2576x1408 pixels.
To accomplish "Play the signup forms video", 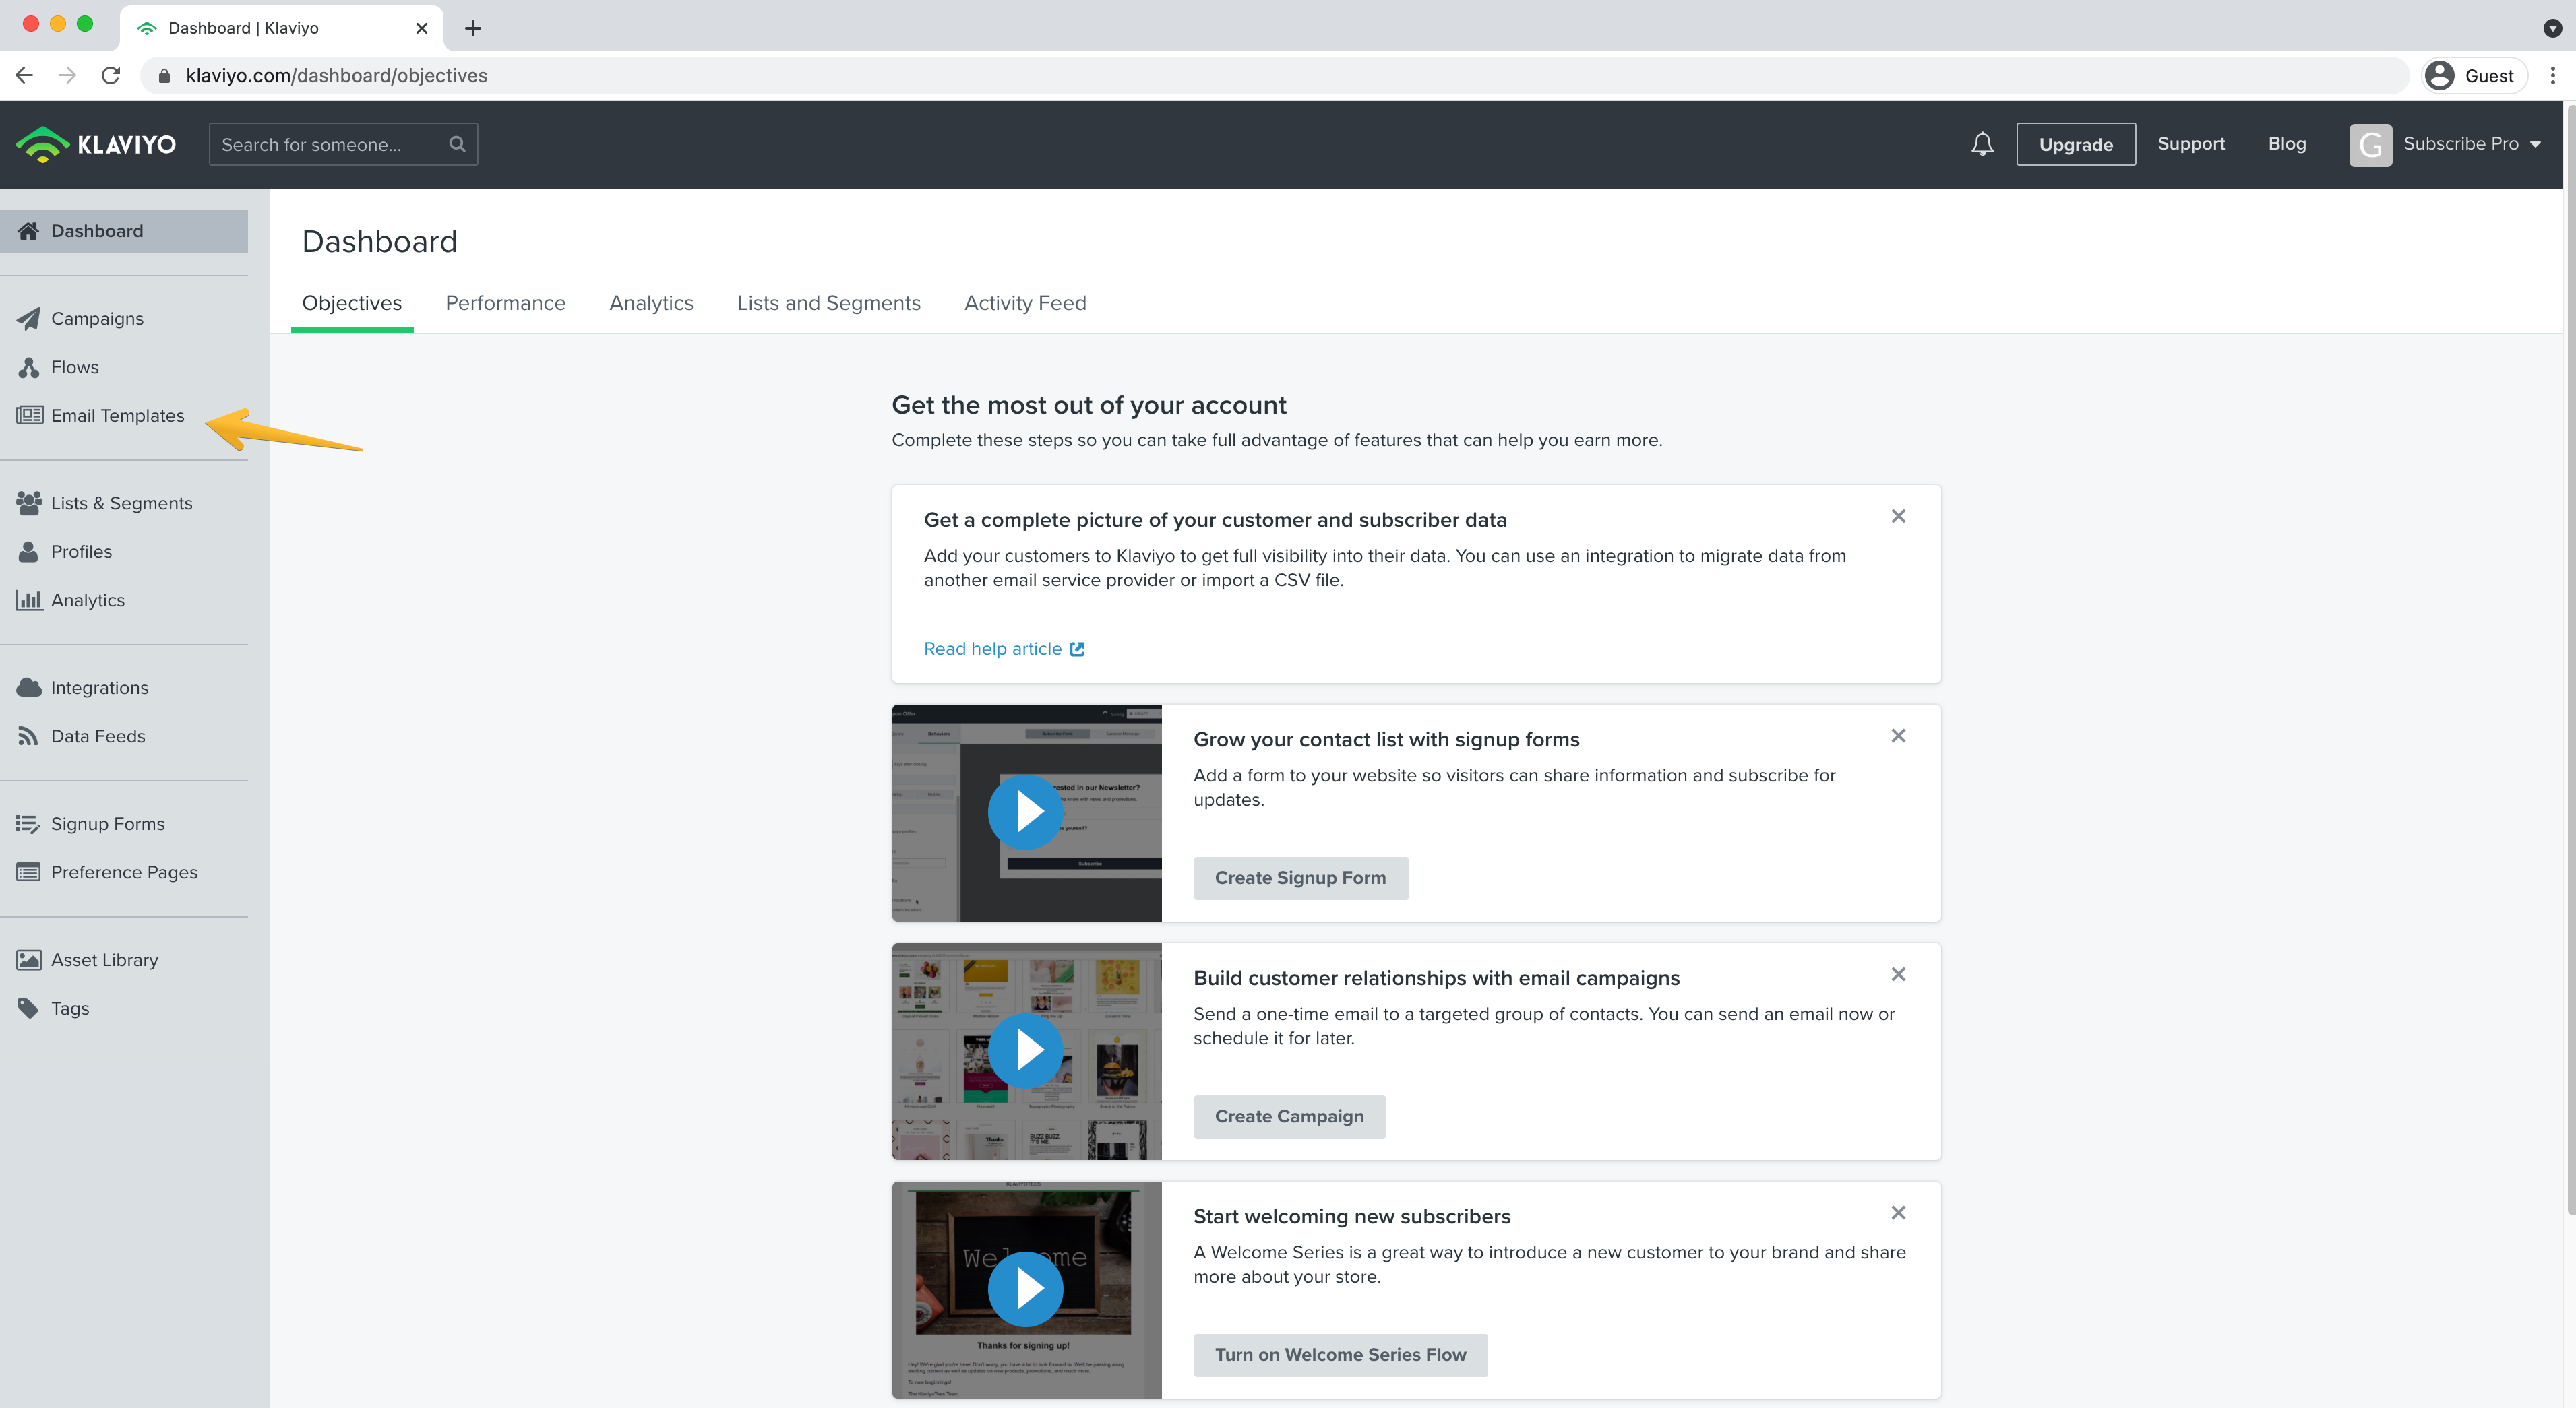I will pos(1025,811).
